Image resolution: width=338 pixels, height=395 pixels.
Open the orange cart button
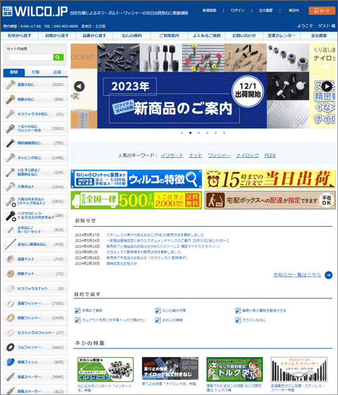coord(322,11)
